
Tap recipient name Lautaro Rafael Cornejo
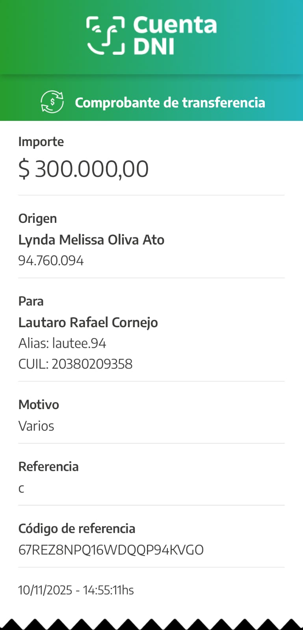88,322
